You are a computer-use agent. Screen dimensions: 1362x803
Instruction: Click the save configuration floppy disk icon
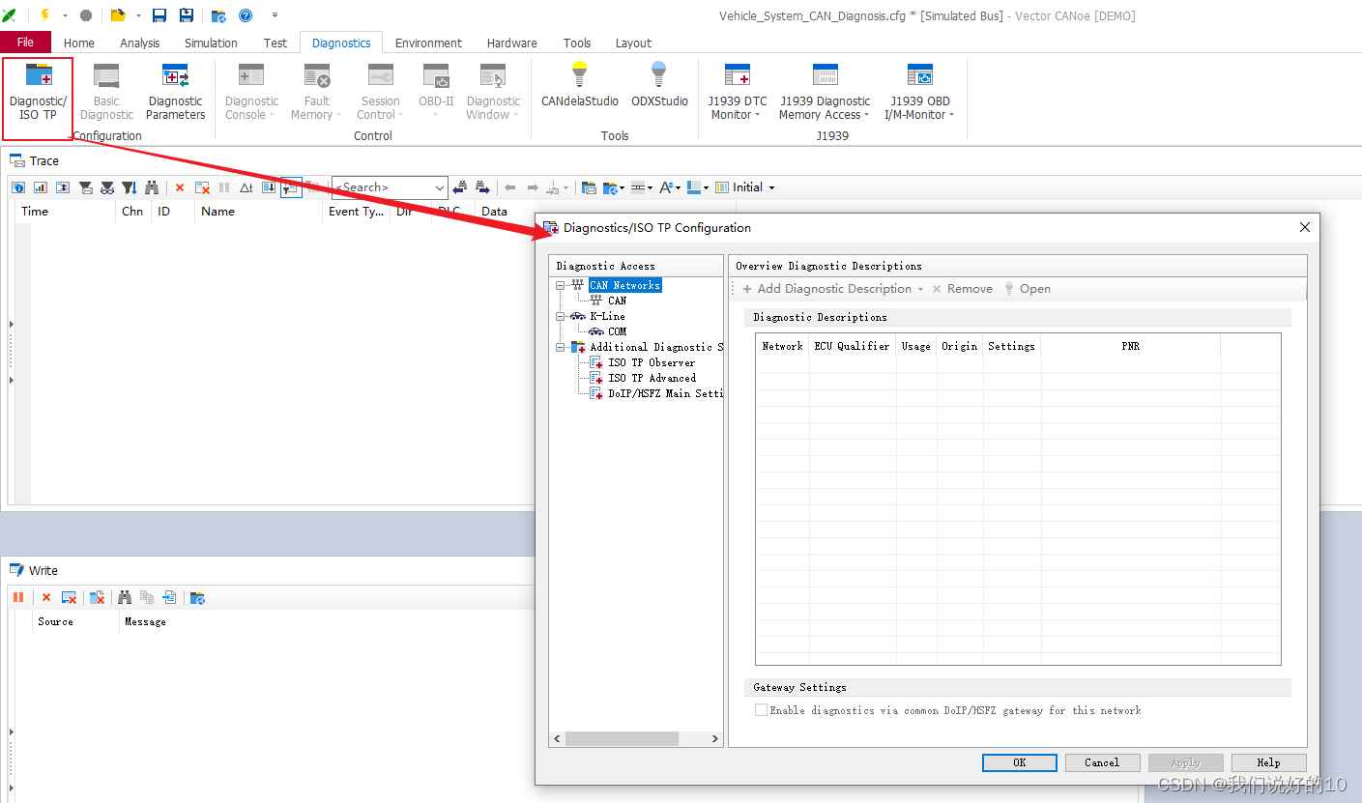[159, 15]
